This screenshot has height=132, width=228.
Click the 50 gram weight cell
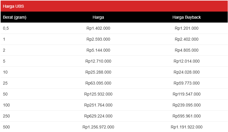[x=5, y=94]
